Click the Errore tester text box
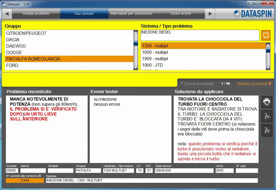The width and height of the screenshot is (276, 190). (130, 129)
